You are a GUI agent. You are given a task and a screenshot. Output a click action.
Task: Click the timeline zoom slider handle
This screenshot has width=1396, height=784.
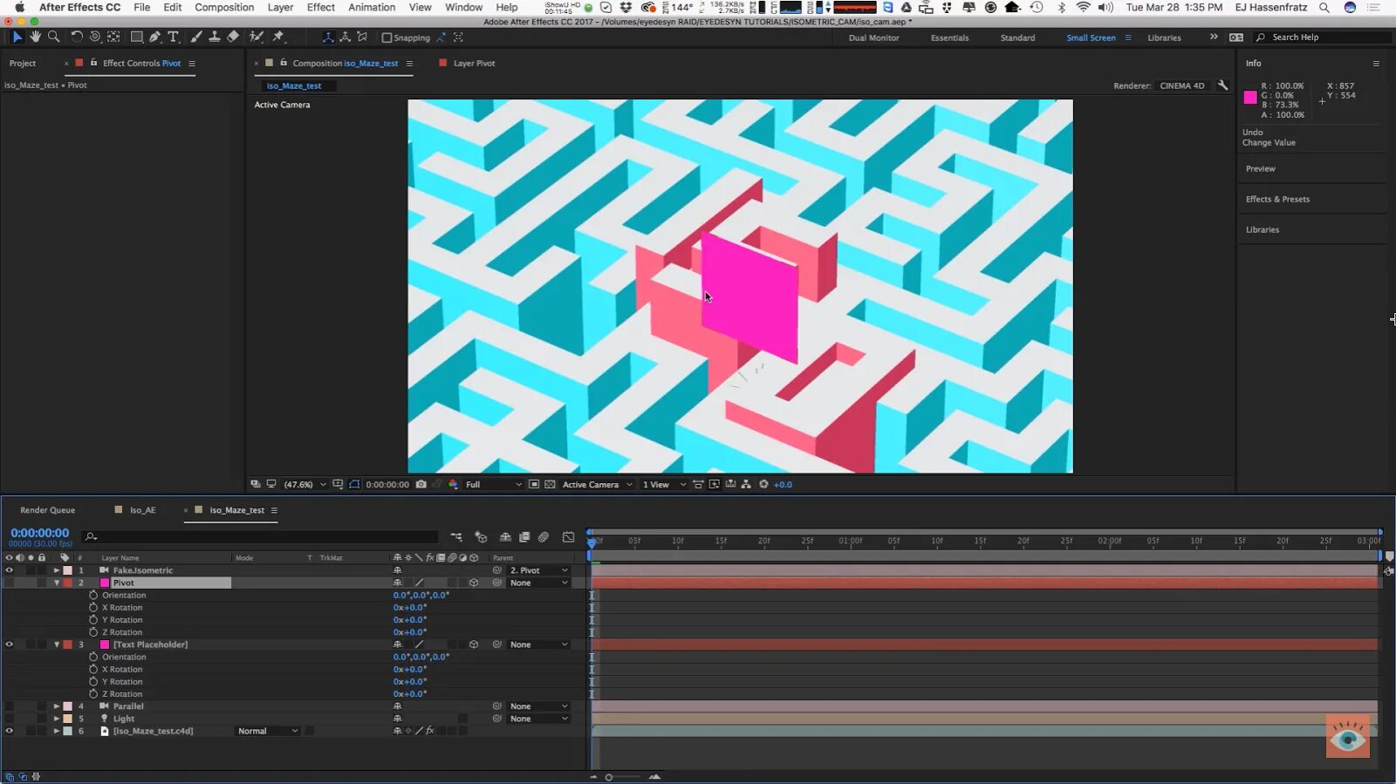[609, 777]
